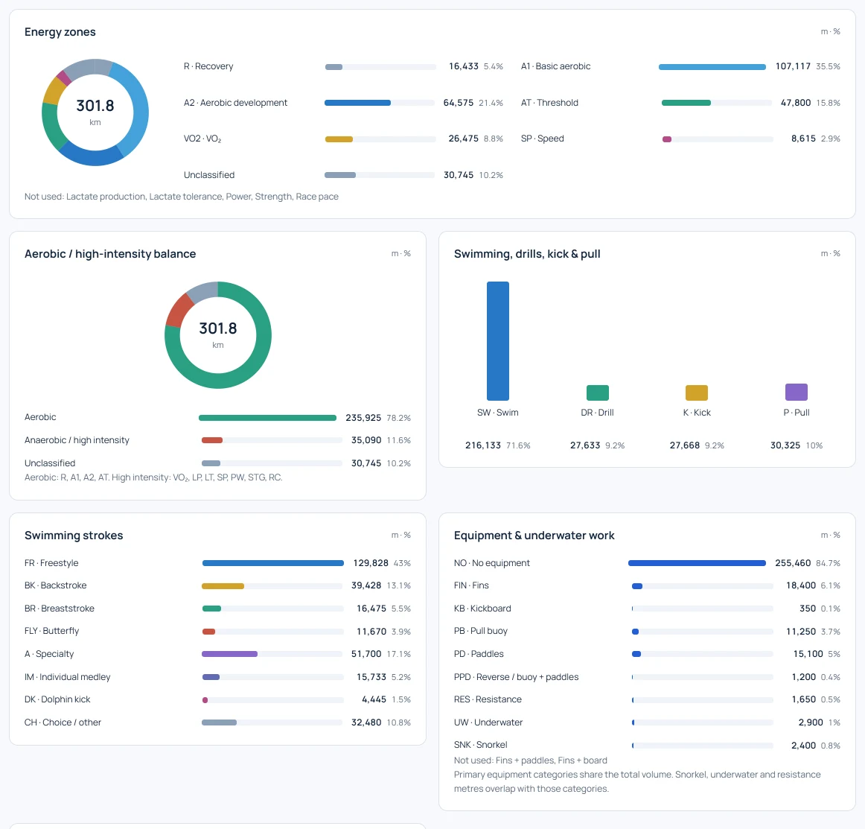
Task: Click the 4,445 Dolphin kick value
Action: point(374,699)
